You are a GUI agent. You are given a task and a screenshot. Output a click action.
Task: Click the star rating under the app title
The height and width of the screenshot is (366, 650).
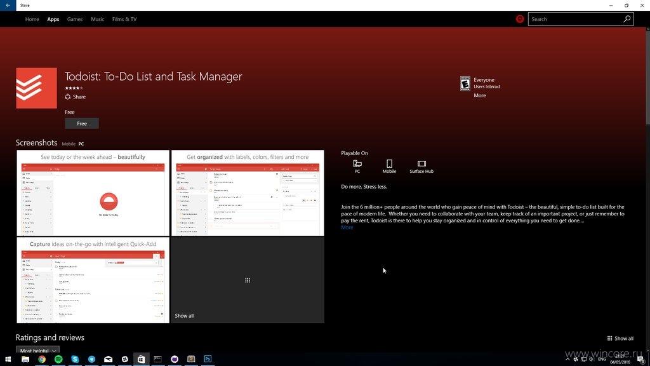74,88
